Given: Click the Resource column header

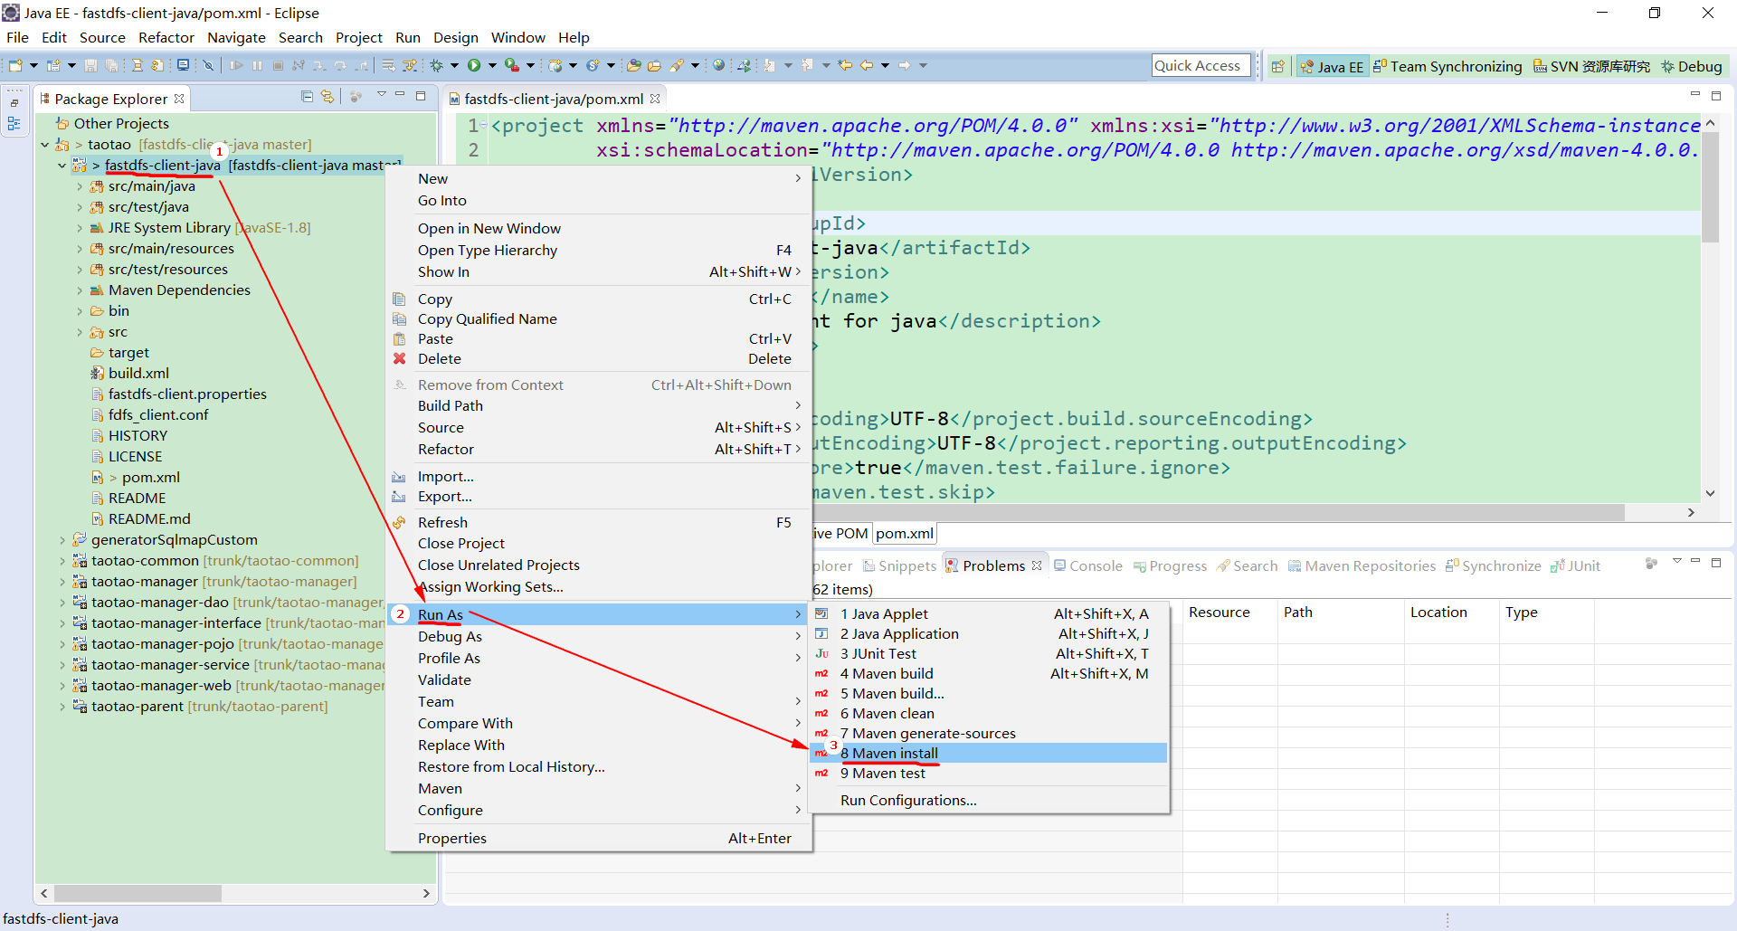Looking at the screenshot, I should click(1229, 613).
